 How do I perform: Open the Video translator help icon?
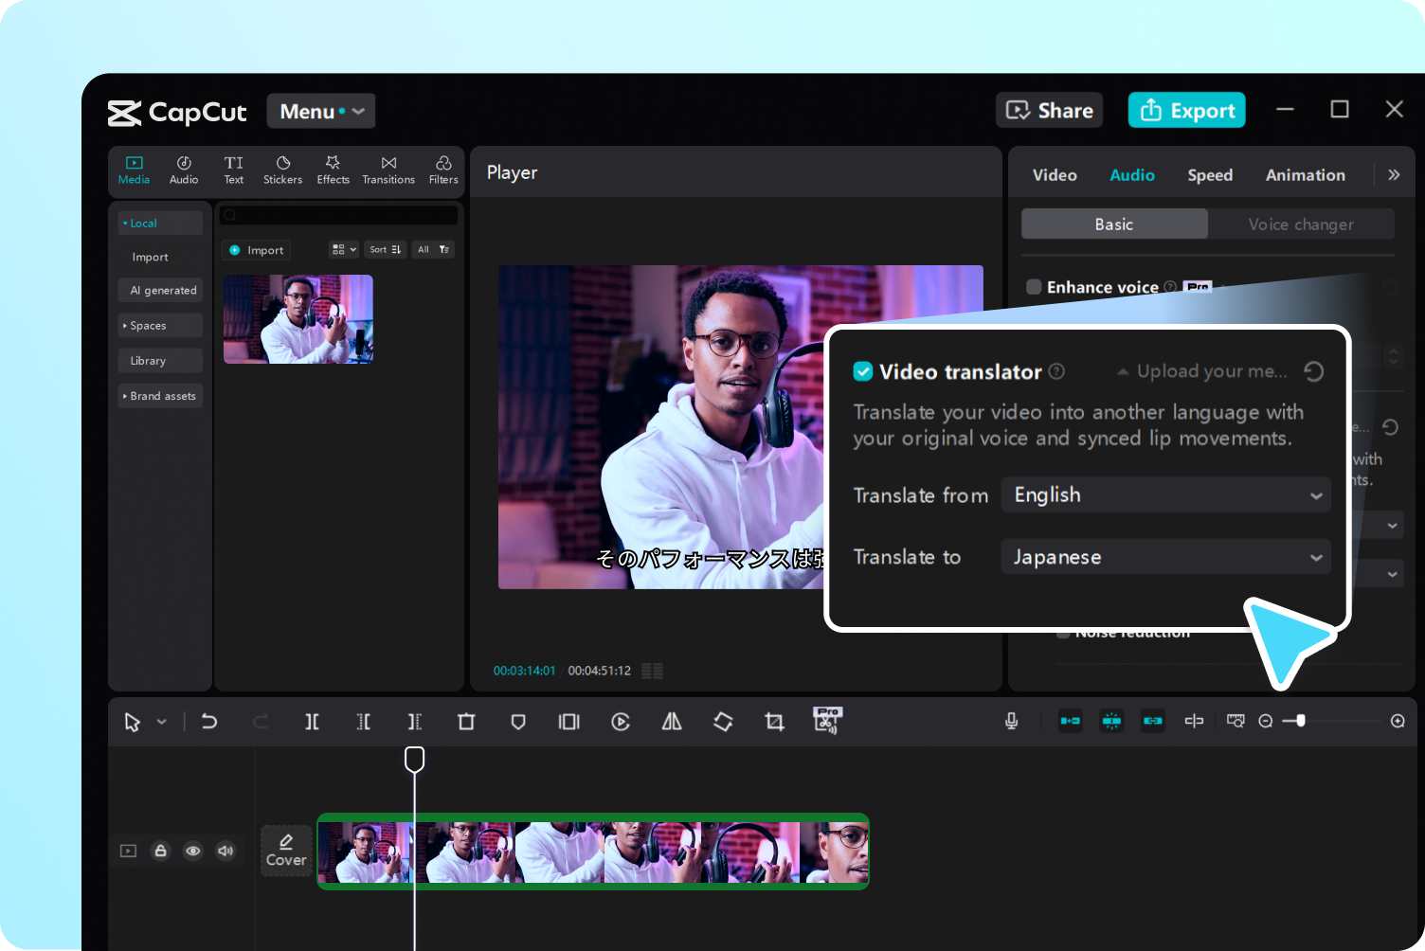1056,371
